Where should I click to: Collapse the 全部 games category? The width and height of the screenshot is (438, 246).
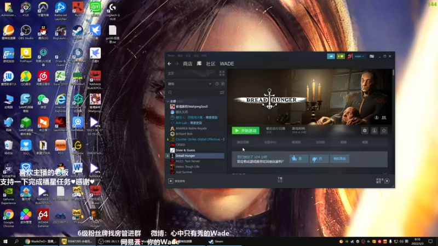pos(168,101)
